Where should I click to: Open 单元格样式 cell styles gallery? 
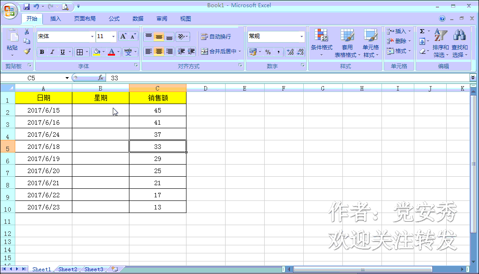coord(371,43)
